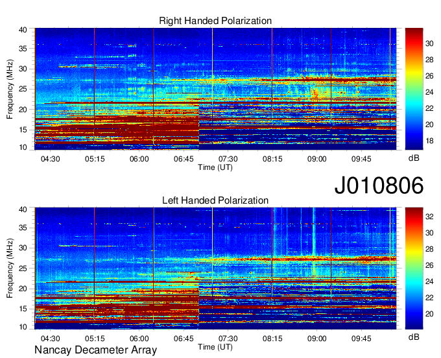Click the Right Handed Polarization title

[215, 21]
